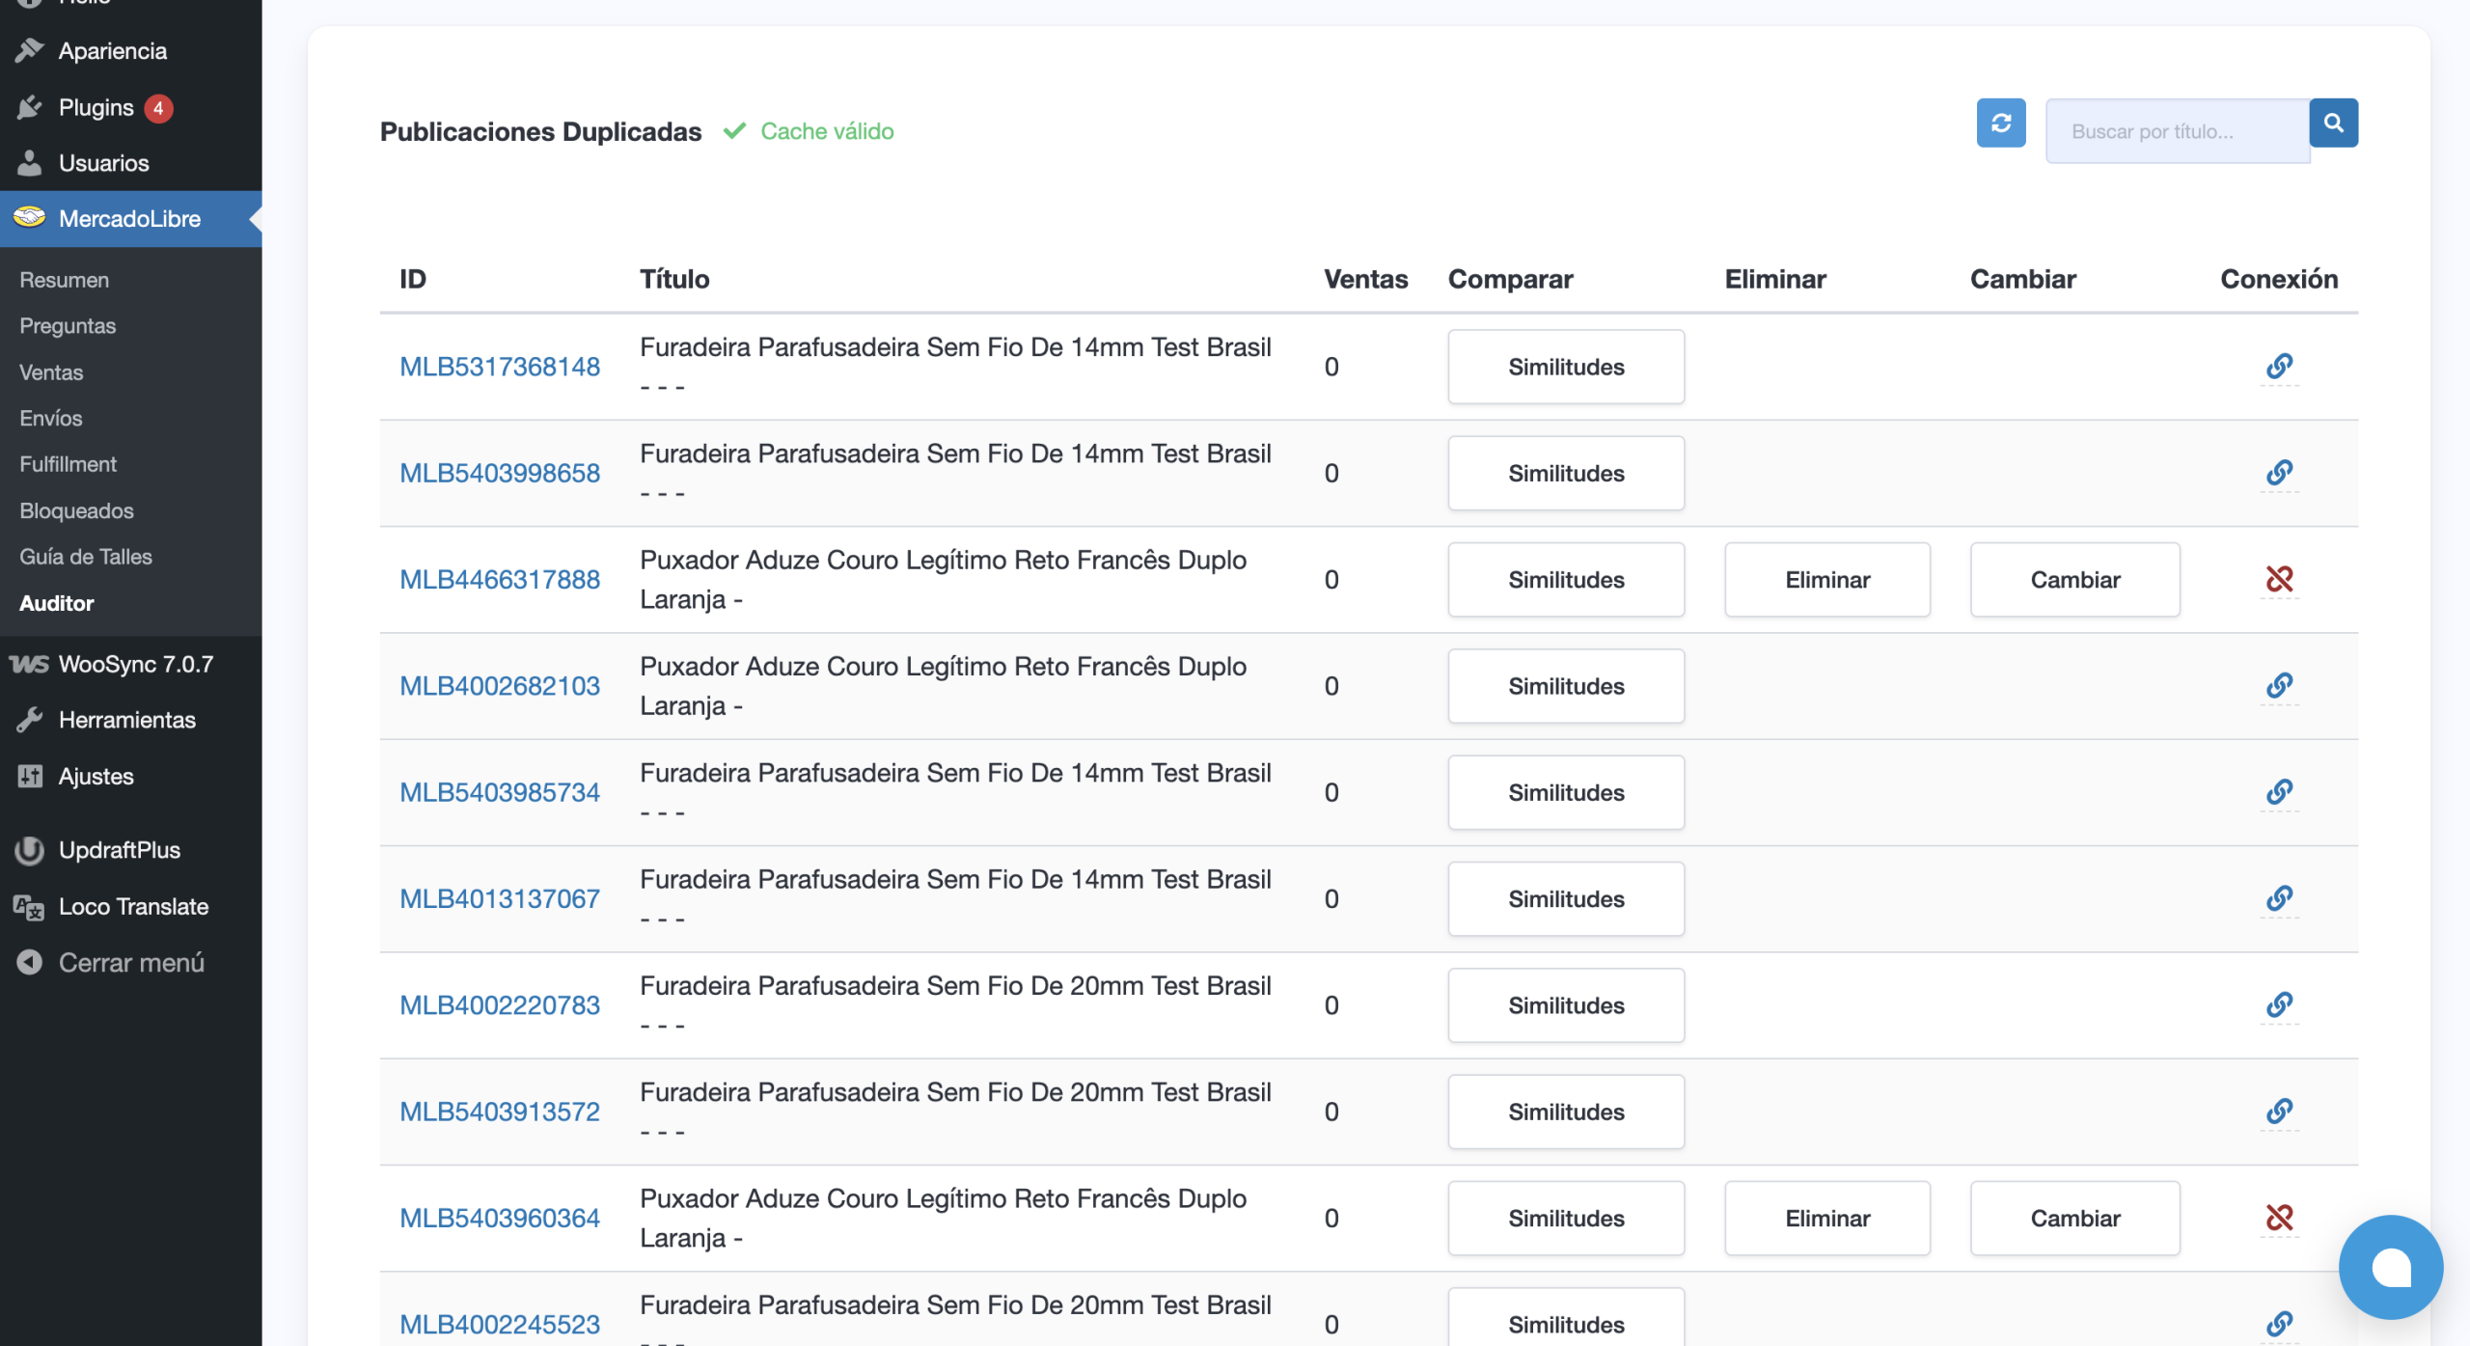Click connection link icon for MLB5317368148
This screenshot has height=1346, width=2470.
pos(2279,367)
